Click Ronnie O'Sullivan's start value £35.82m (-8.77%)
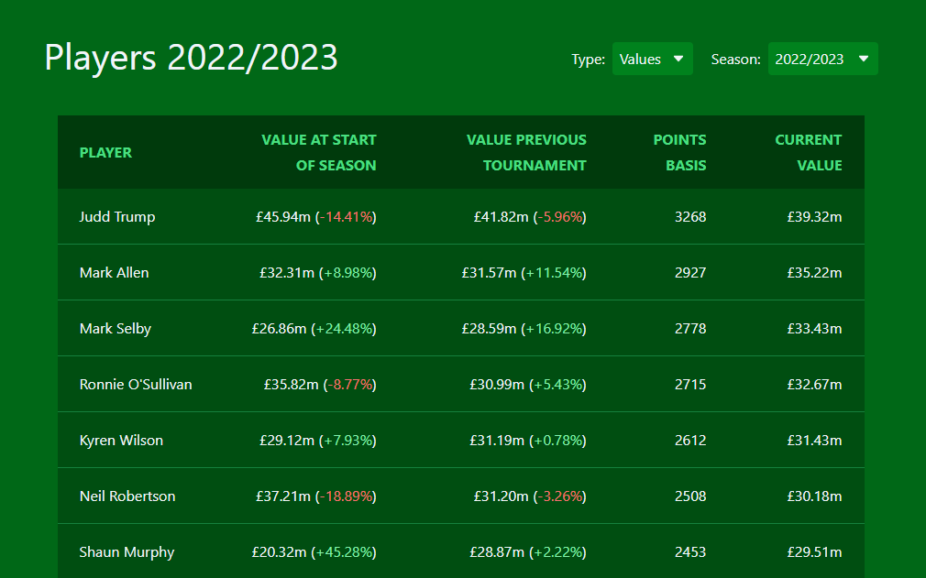This screenshot has width=926, height=578. coord(320,385)
